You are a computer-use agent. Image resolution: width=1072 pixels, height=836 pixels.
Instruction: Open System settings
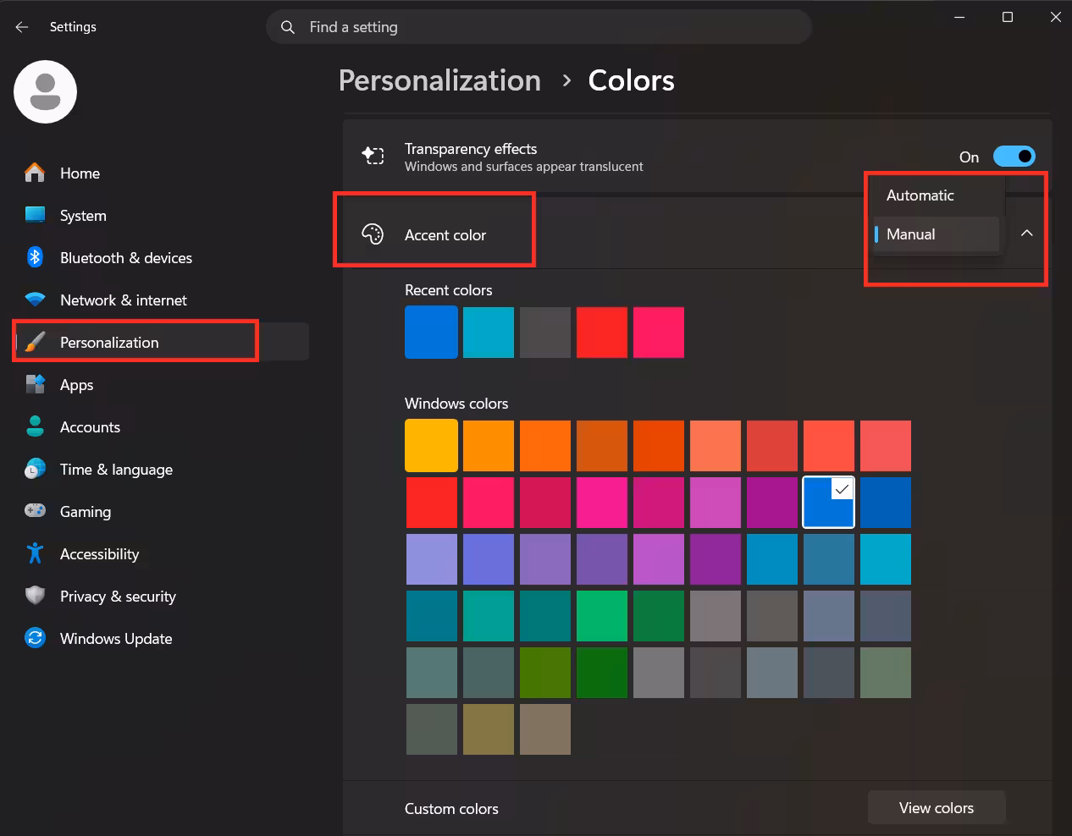tap(161, 215)
